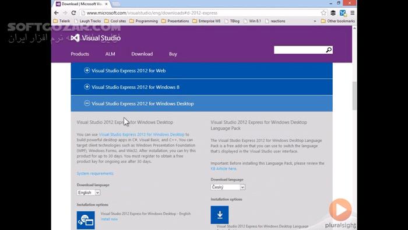This screenshot has height=230, width=408.
Task: Open the KB Article here link
Action: (223, 169)
